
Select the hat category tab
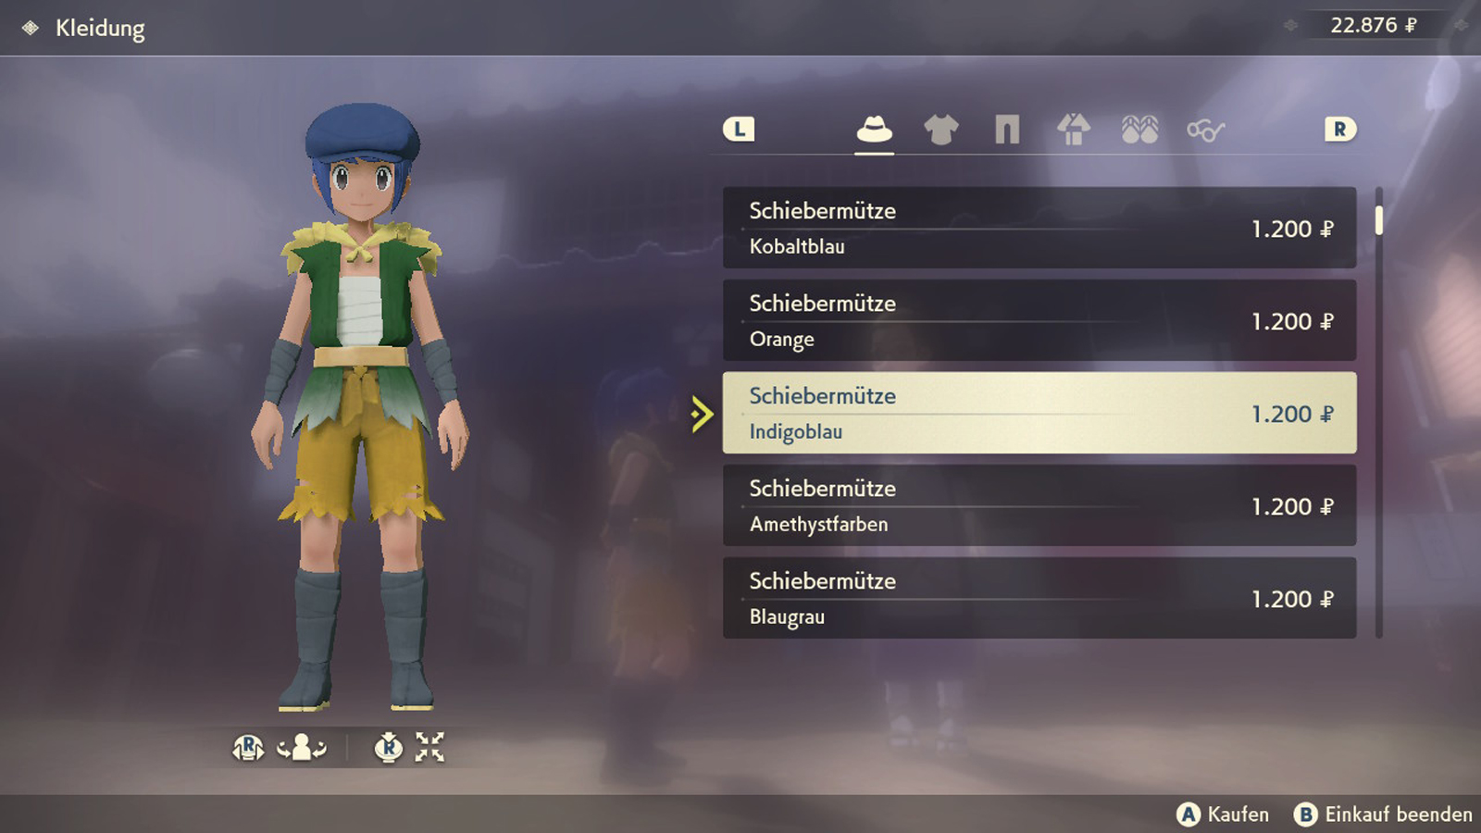874,130
